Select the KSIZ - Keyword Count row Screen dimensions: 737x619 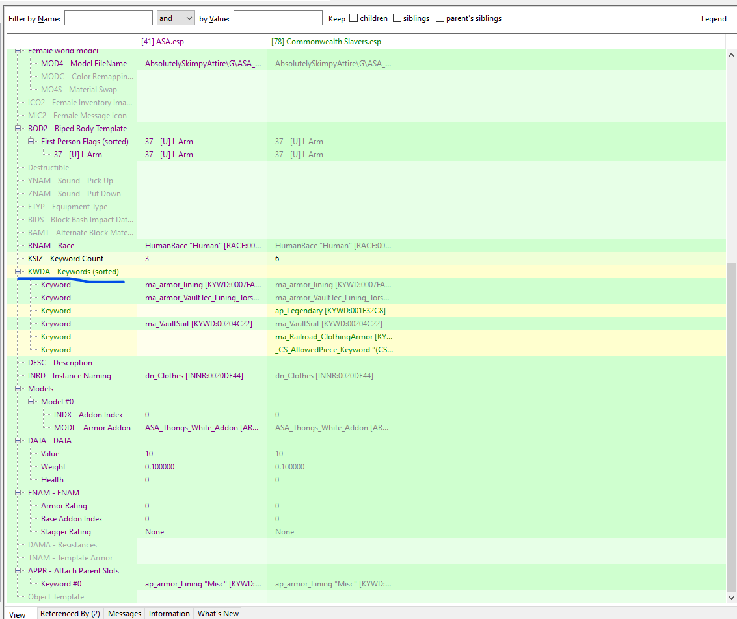click(367, 259)
